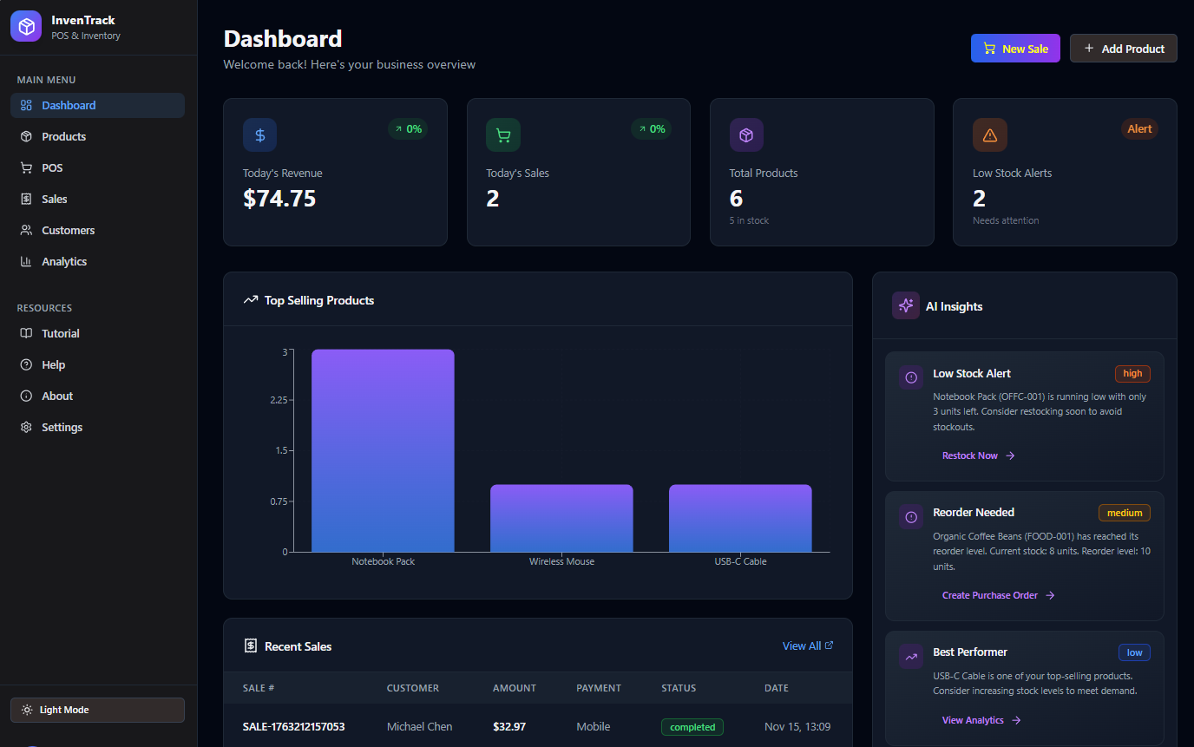Click the alert icon next to Low Stock Alert insight
The width and height of the screenshot is (1194, 747).
point(911,377)
